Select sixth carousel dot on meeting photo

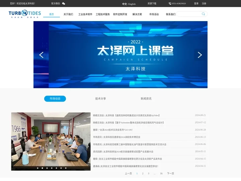(x=61, y=168)
